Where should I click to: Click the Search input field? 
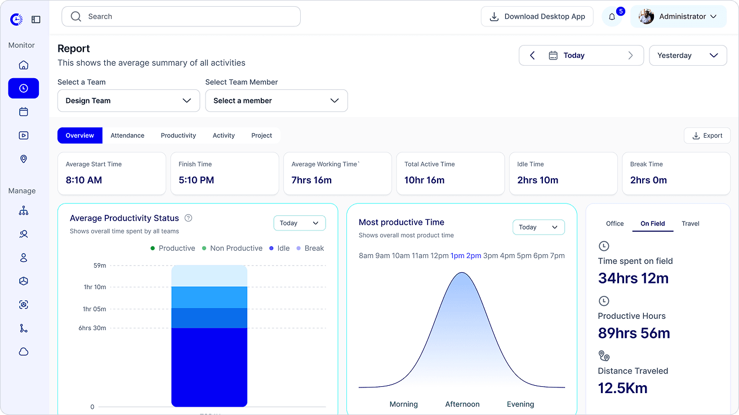click(x=181, y=16)
